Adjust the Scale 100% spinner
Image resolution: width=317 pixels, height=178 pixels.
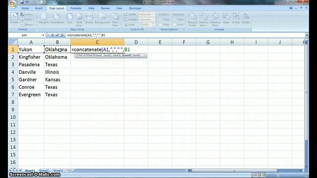pyautogui.click(x=153, y=25)
